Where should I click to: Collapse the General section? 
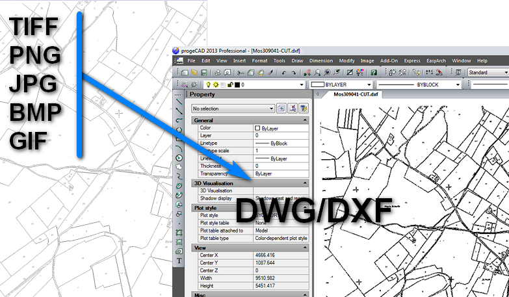click(306, 120)
